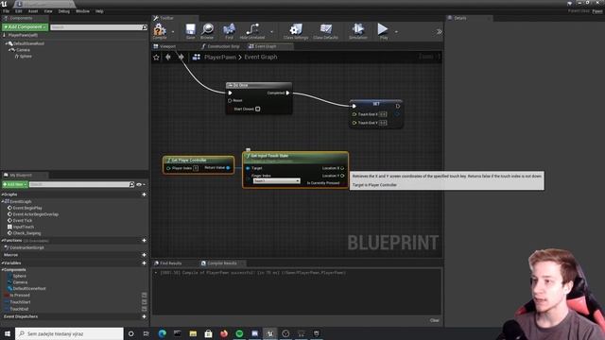
Task: Click the Find toolbar icon
Action: (229, 31)
